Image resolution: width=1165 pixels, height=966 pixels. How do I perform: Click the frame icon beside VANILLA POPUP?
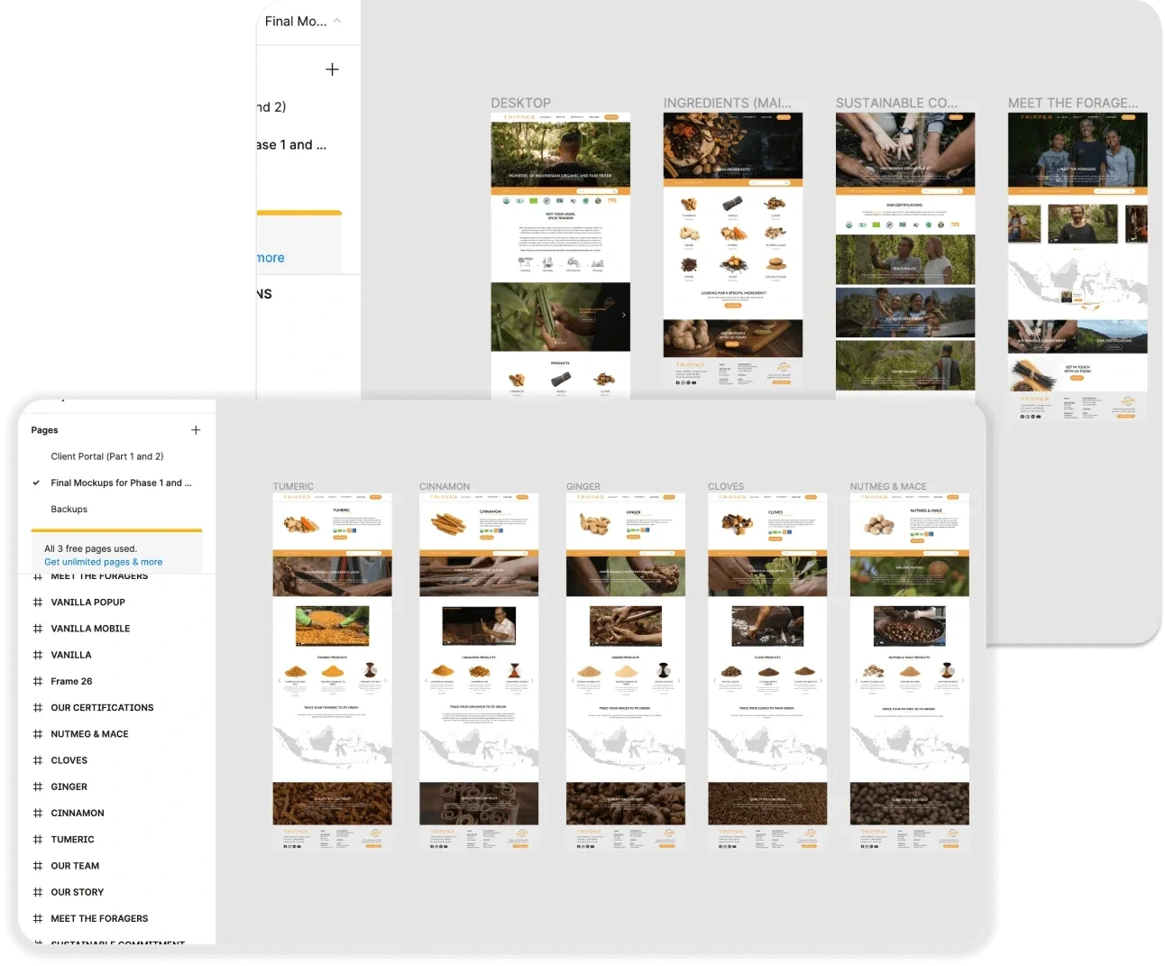(x=38, y=603)
